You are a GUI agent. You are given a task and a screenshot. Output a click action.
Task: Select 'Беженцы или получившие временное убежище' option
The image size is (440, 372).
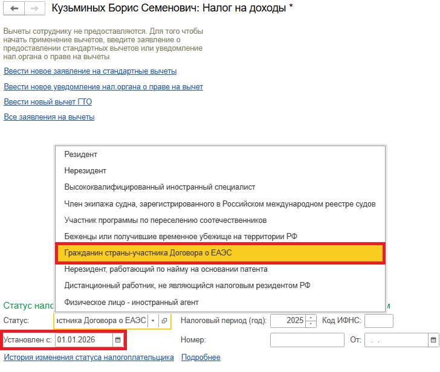coord(181,236)
